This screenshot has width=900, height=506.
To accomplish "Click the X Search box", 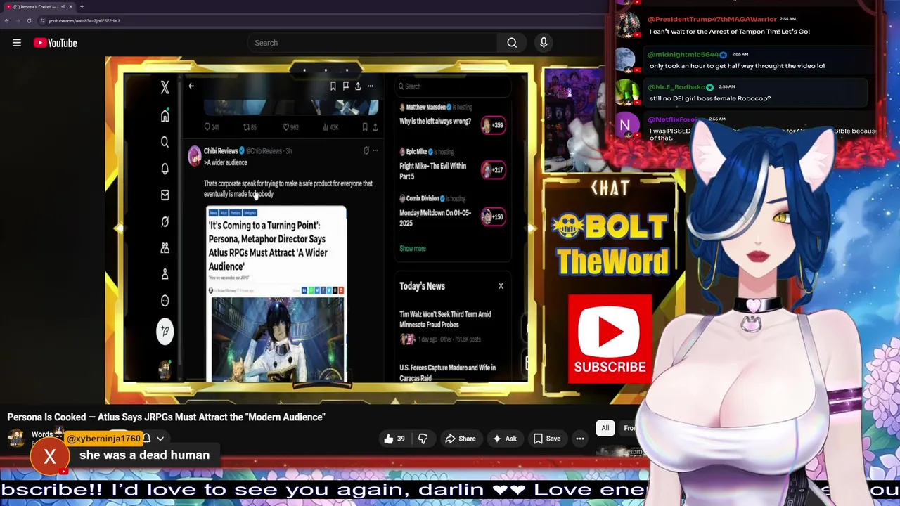I will (454, 86).
